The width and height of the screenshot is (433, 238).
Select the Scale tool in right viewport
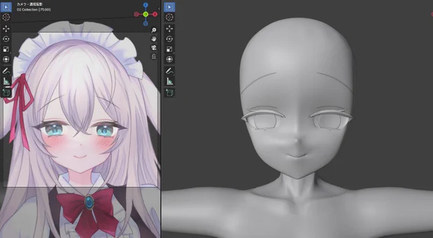tap(169, 49)
